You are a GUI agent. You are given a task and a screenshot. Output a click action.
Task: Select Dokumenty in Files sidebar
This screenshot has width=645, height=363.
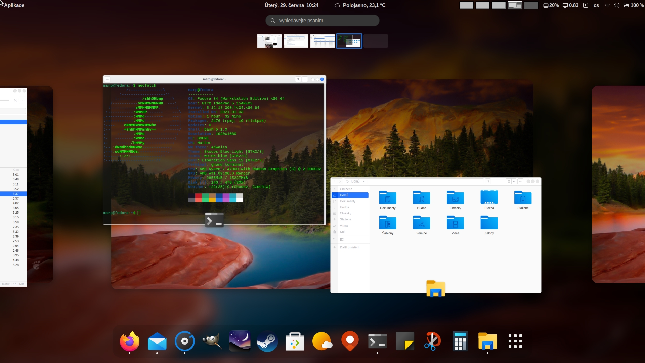coord(350,201)
